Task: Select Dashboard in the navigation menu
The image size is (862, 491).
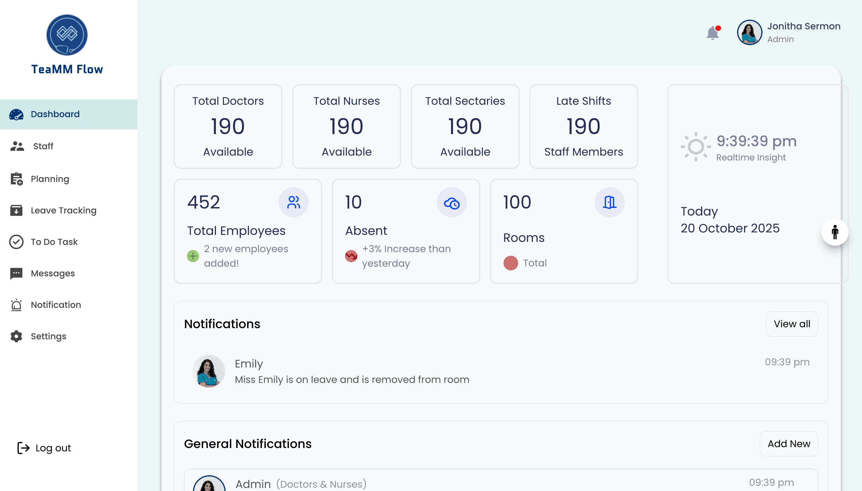Action: tap(55, 114)
